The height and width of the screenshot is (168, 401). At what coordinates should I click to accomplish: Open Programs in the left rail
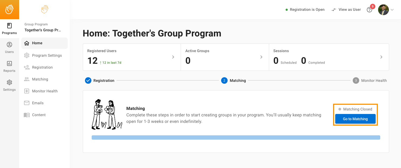[x=9, y=29]
